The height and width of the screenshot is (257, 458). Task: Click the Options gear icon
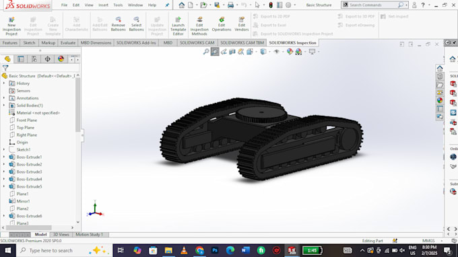(x=288, y=5)
